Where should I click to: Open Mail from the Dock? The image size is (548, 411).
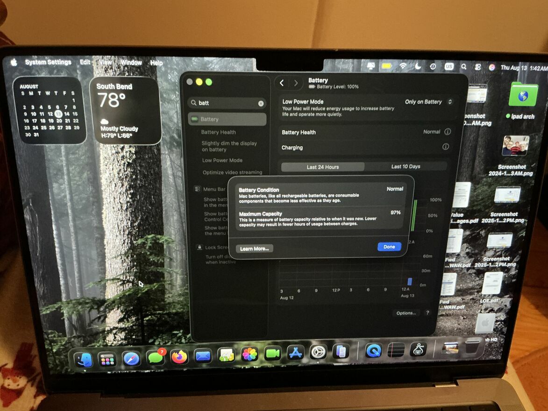click(x=203, y=356)
